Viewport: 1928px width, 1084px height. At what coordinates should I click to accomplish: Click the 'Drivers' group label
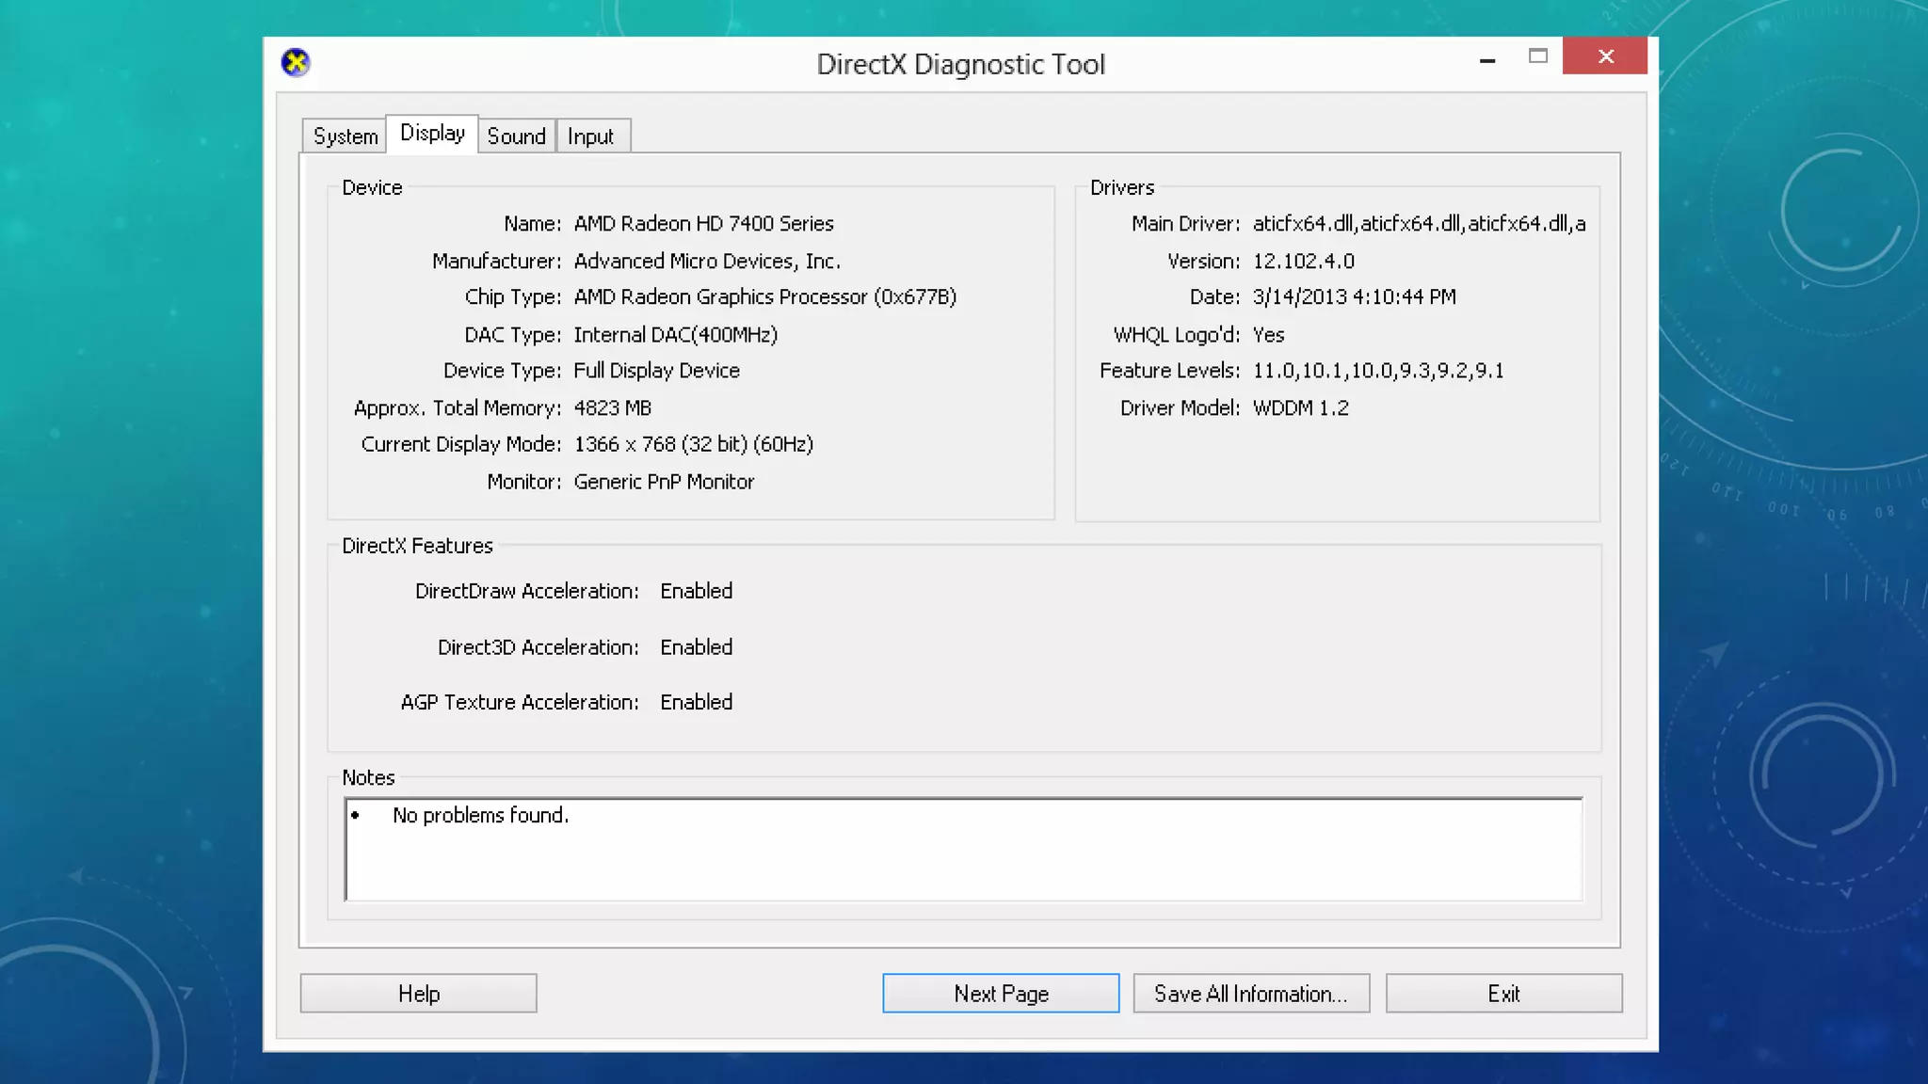click(1122, 188)
